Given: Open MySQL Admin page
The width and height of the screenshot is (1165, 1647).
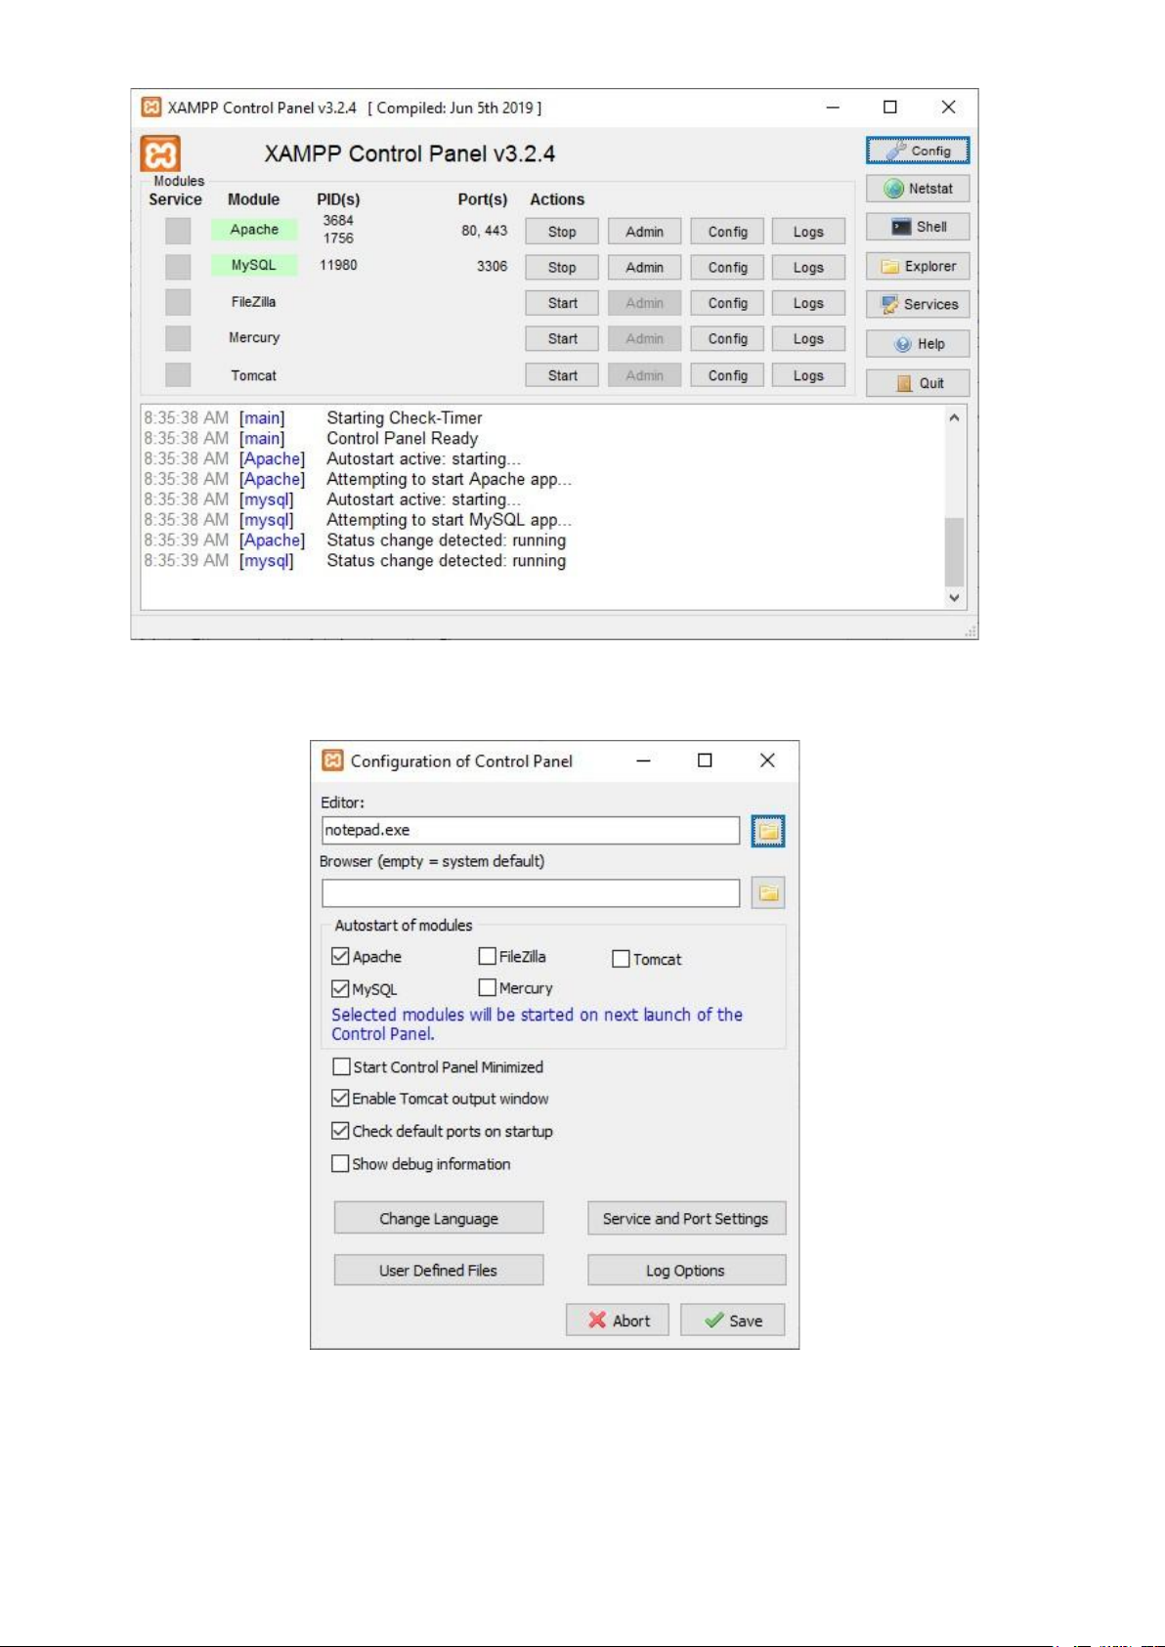Looking at the screenshot, I should tap(644, 267).
